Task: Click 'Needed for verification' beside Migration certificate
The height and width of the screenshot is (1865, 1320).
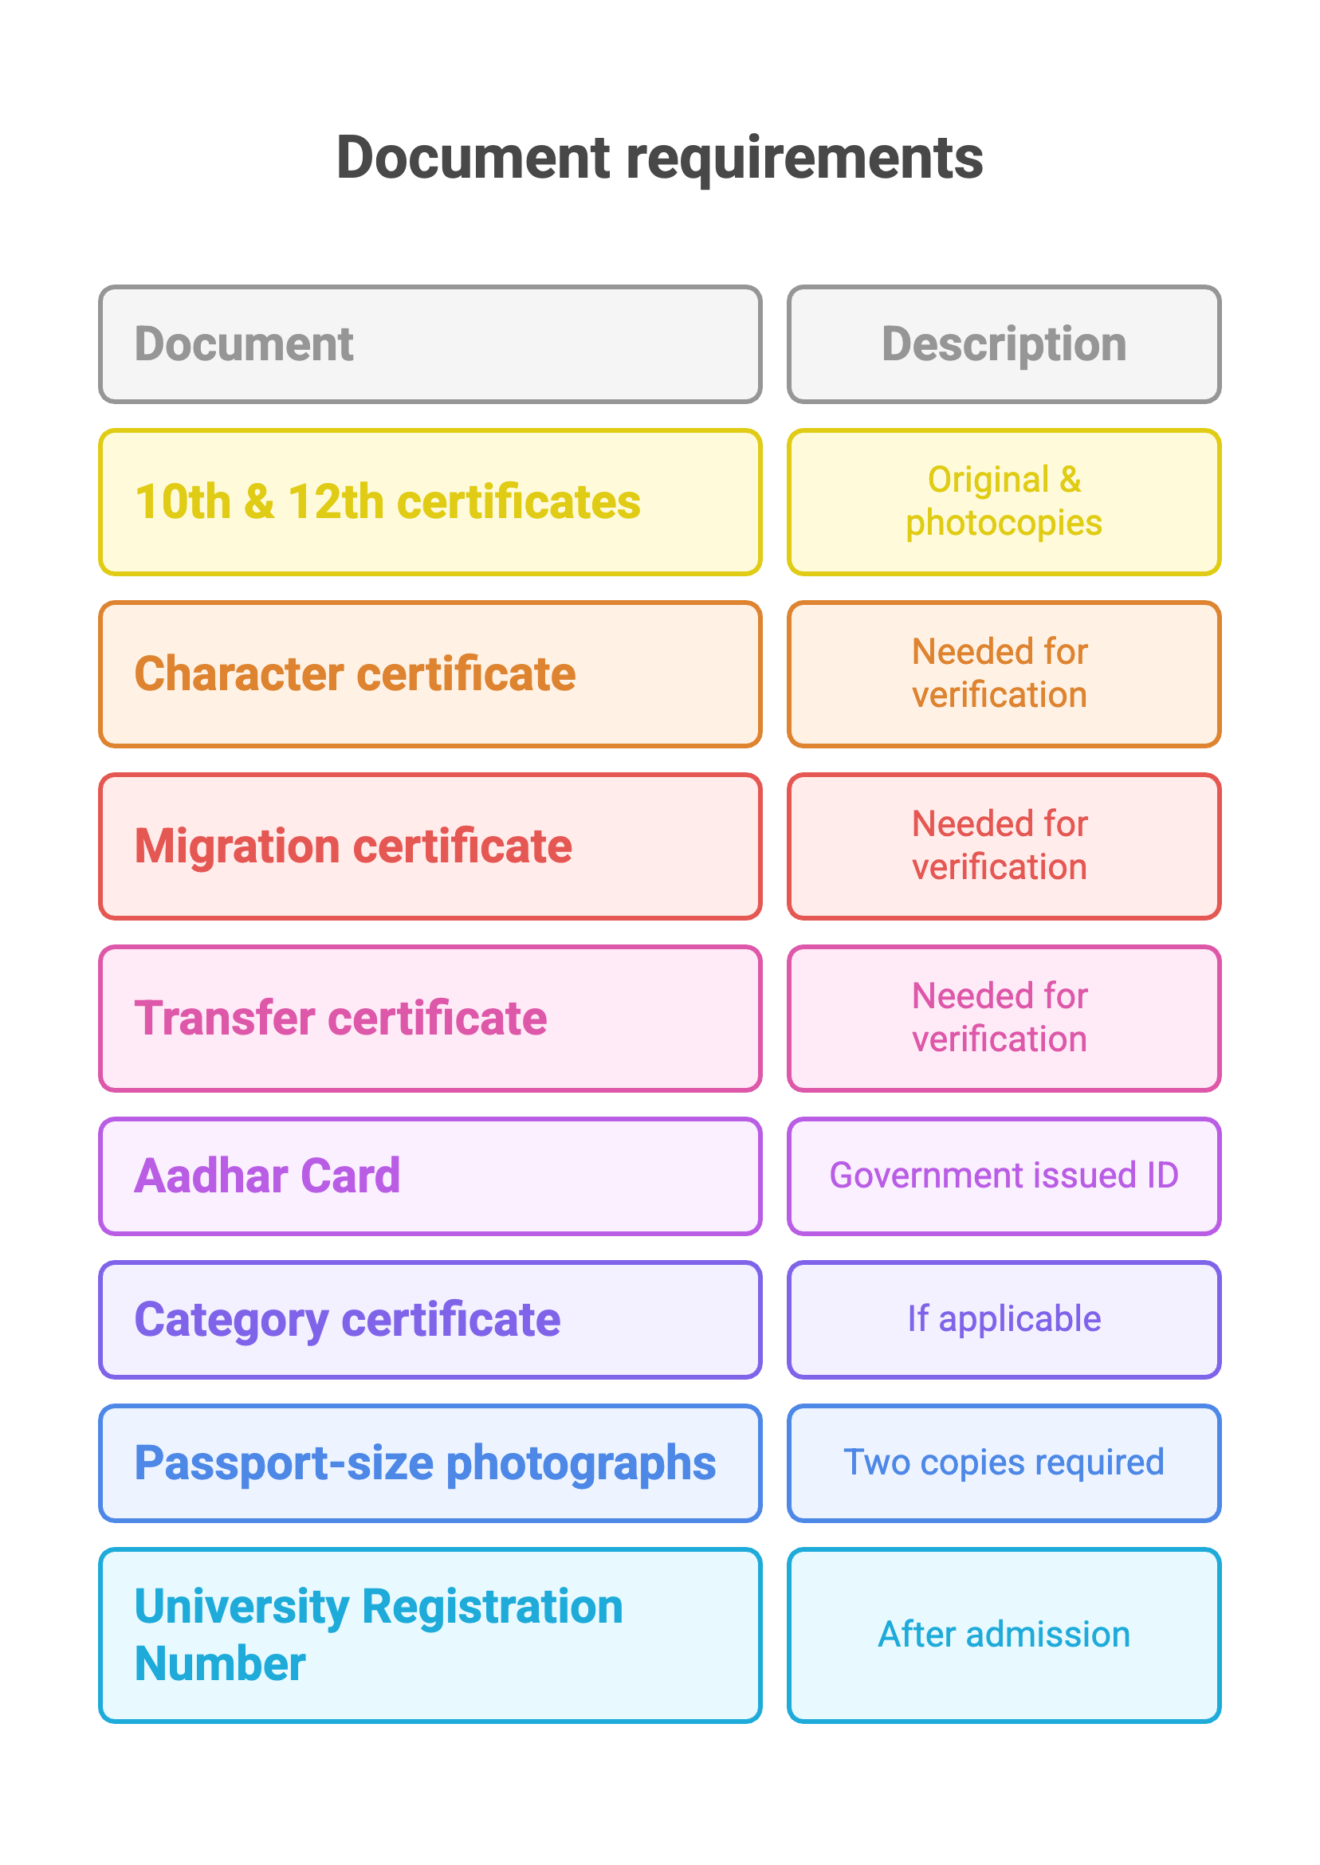Action: [x=1003, y=846]
